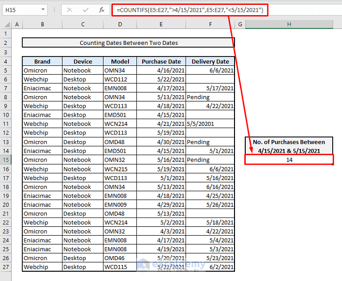Select delivery date 6/2/2021 in row 27
This screenshot has width=342, height=281.
click(x=210, y=267)
